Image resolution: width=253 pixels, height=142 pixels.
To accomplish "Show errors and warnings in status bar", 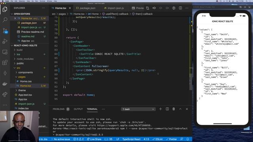I will (78, 139).
